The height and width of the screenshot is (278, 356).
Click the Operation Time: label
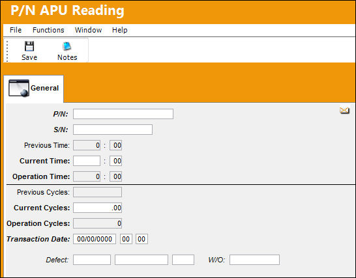[41, 176]
